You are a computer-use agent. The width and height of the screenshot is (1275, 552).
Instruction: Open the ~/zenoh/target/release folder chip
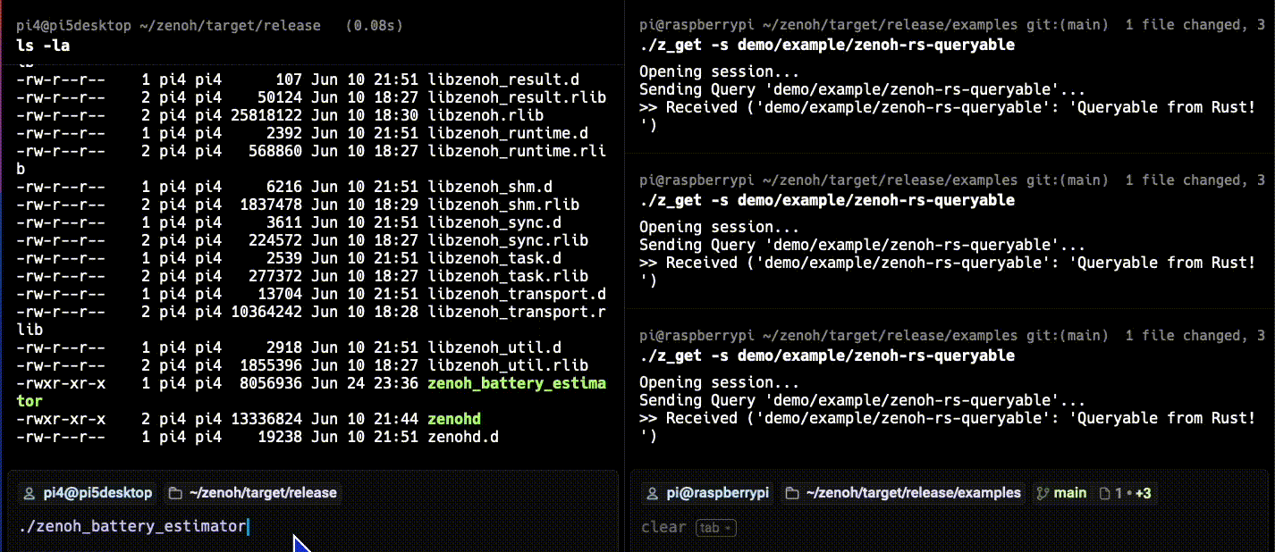(252, 493)
